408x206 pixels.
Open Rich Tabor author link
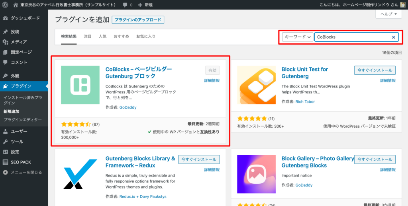point(305,101)
